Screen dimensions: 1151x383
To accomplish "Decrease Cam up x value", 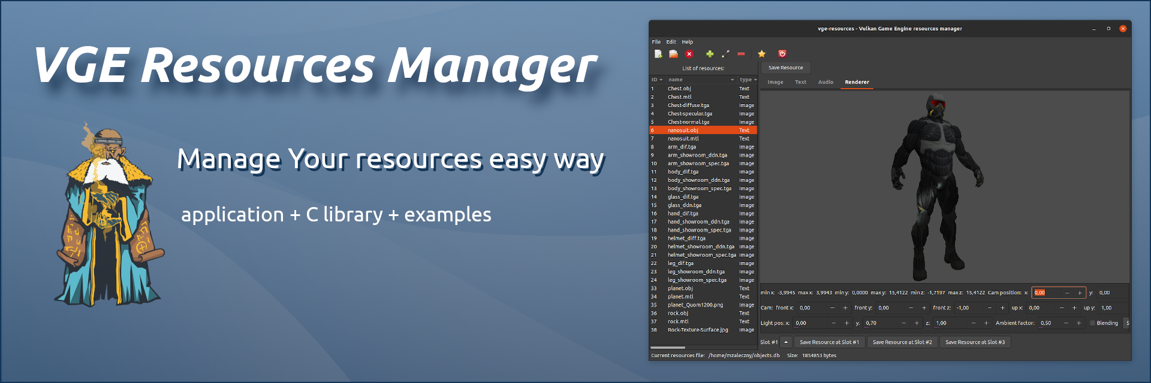I will [x=1061, y=308].
